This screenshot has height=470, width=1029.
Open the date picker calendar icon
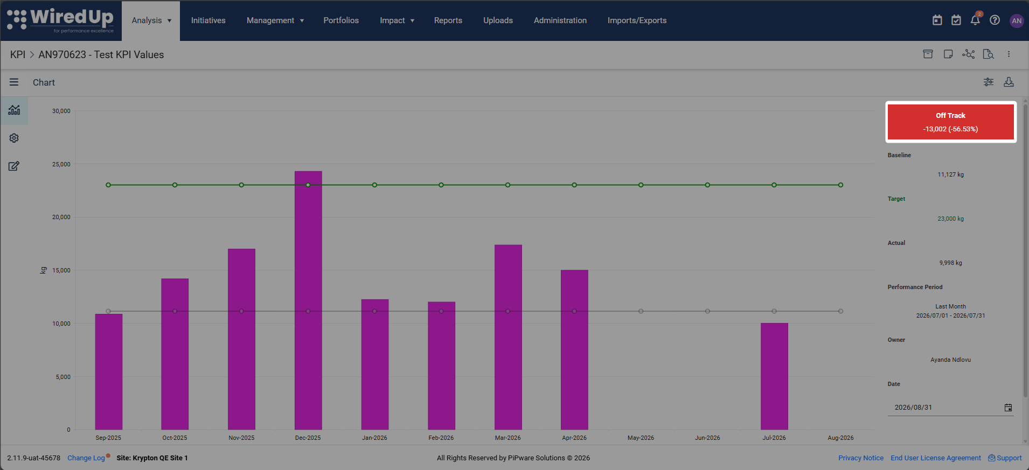click(1008, 408)
